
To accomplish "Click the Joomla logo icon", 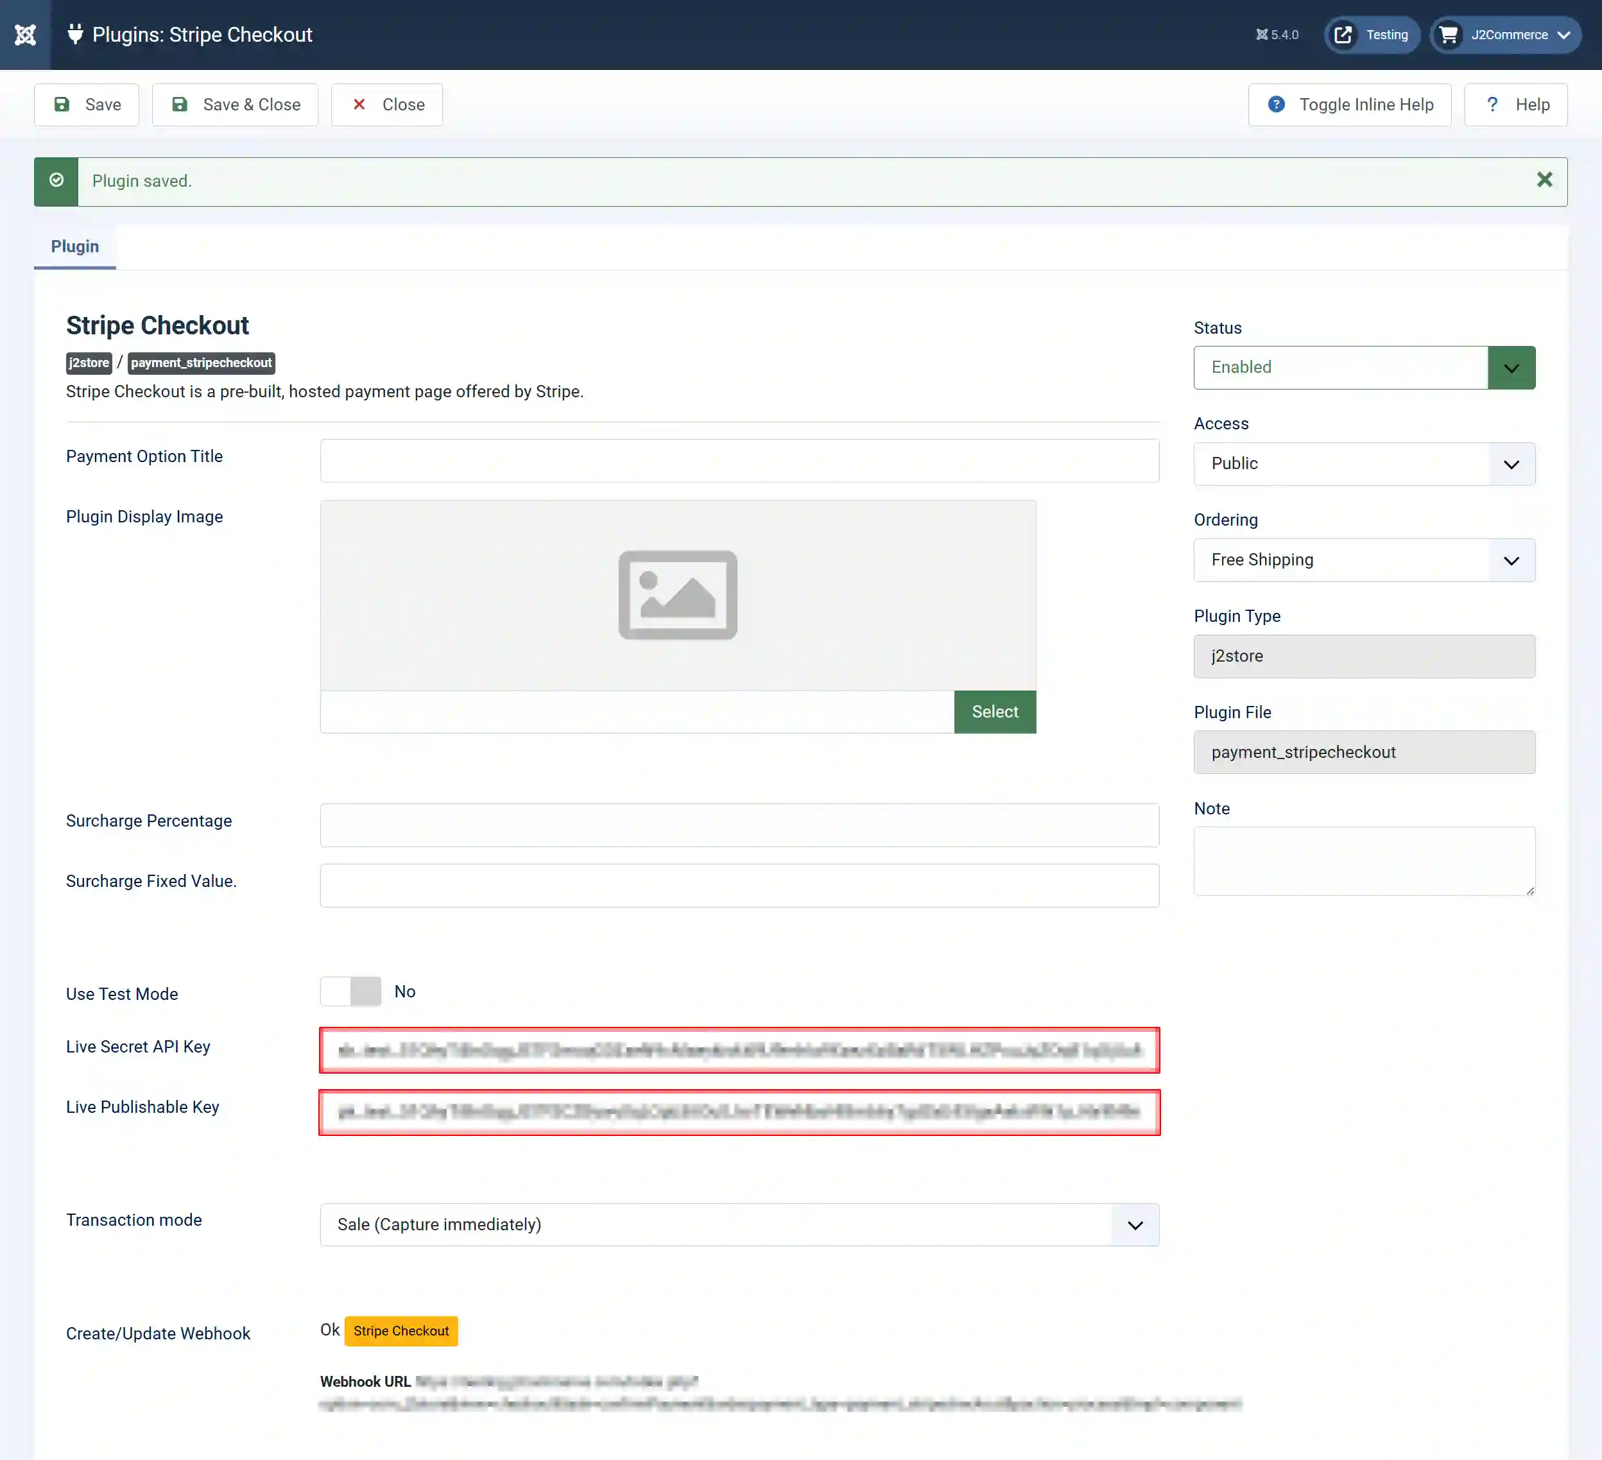I will click(26, 35).
